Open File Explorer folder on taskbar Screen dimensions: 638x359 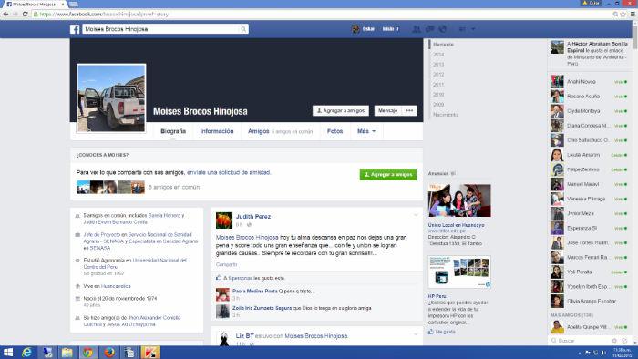(x=67, y=352)
